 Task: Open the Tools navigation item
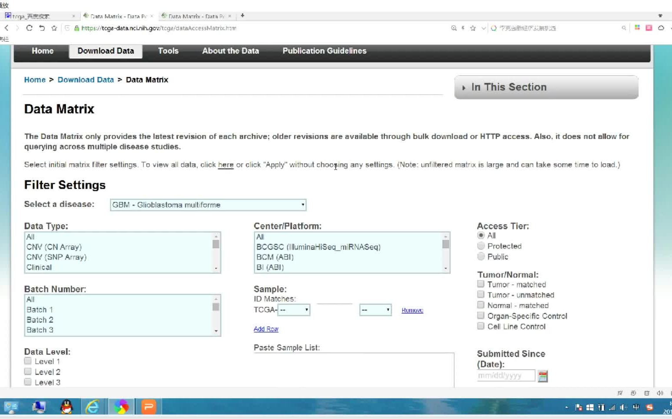click(168, 51)
